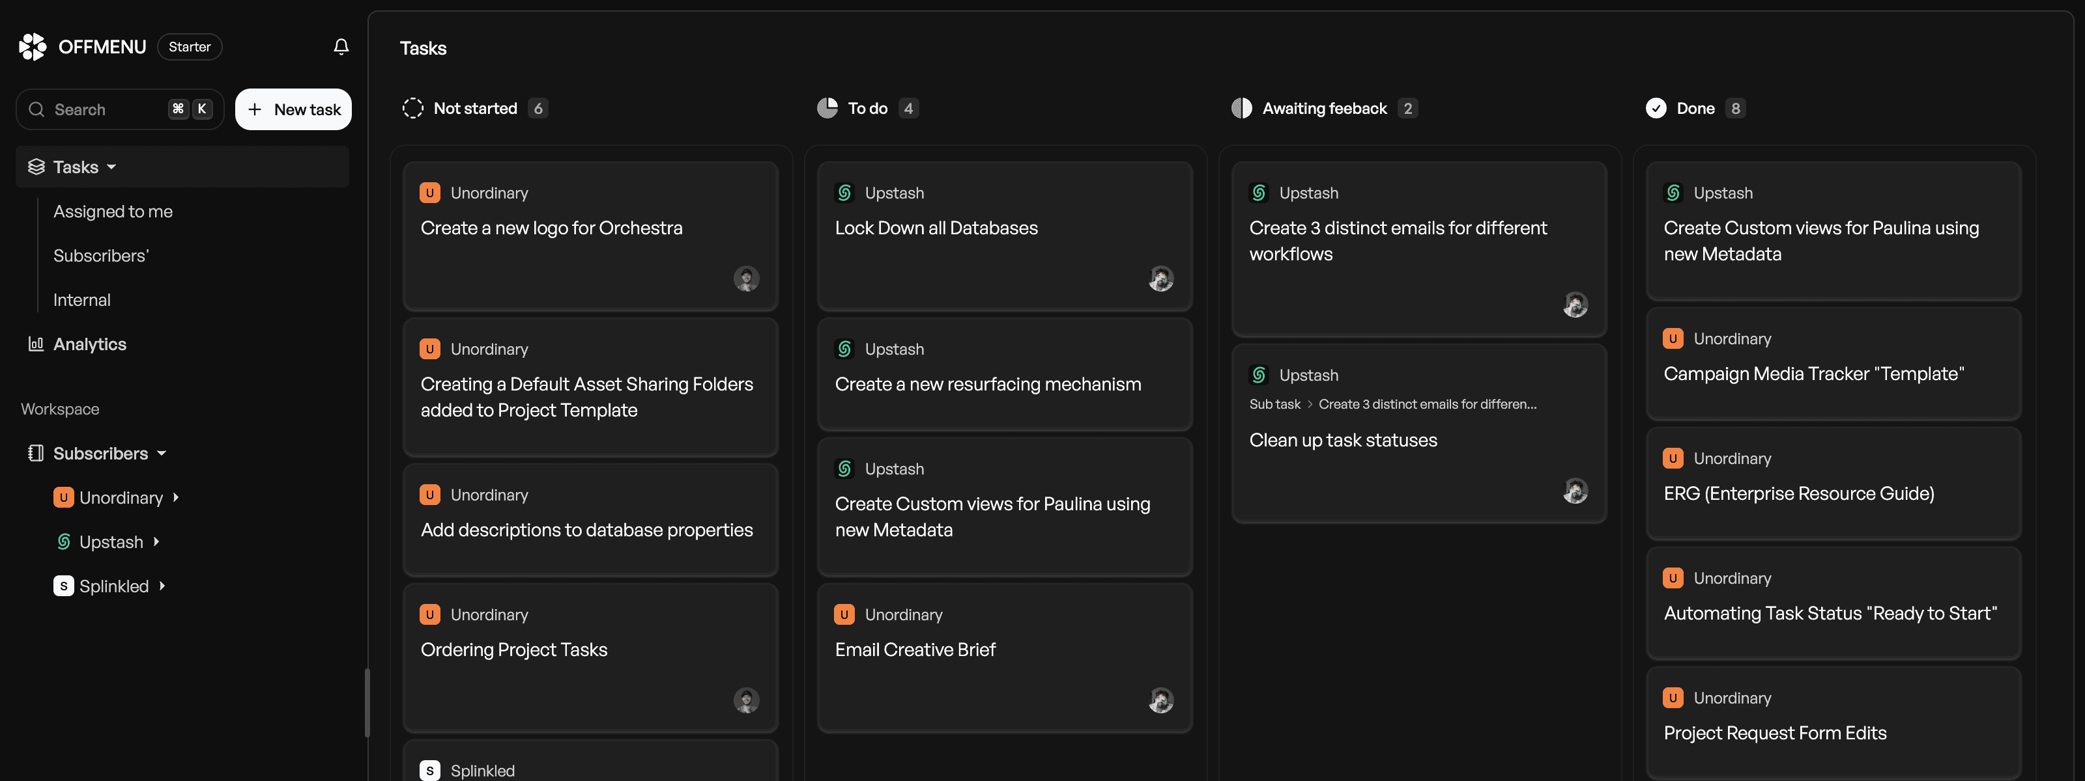This screenshot has width=2085, height=781.
Task: Open the Internal tasks view
Action: (81, 300)
